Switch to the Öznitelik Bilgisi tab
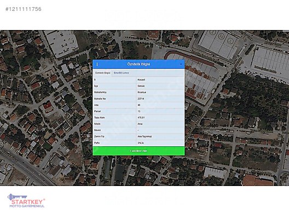 coord(102,73)
